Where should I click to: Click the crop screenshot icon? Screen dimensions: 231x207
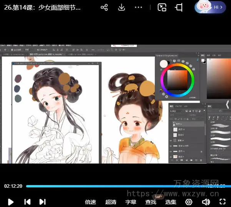[179, 7]
